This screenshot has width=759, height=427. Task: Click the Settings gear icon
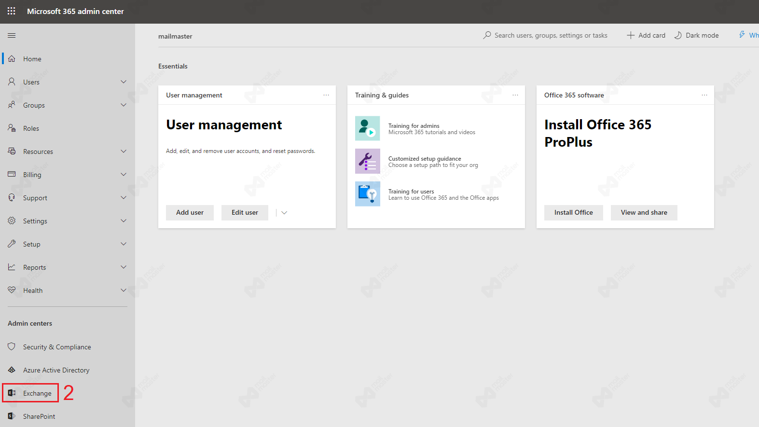point(12,220)
